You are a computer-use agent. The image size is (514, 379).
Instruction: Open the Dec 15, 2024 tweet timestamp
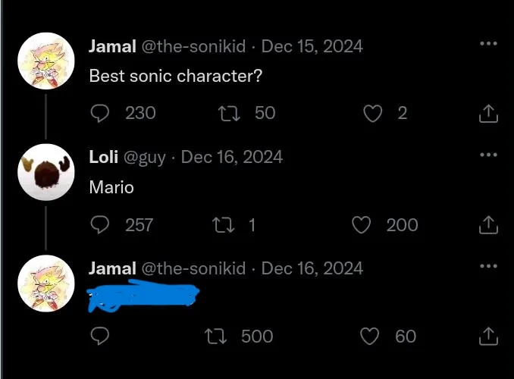[312, 46]
